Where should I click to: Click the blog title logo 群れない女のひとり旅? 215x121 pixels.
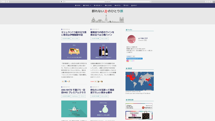[x=107, y=11]
